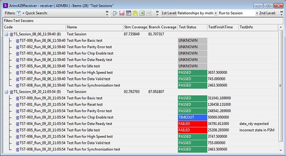Click the grey UNKNOWN status for Basic test
286x156 pixels.
192,41
